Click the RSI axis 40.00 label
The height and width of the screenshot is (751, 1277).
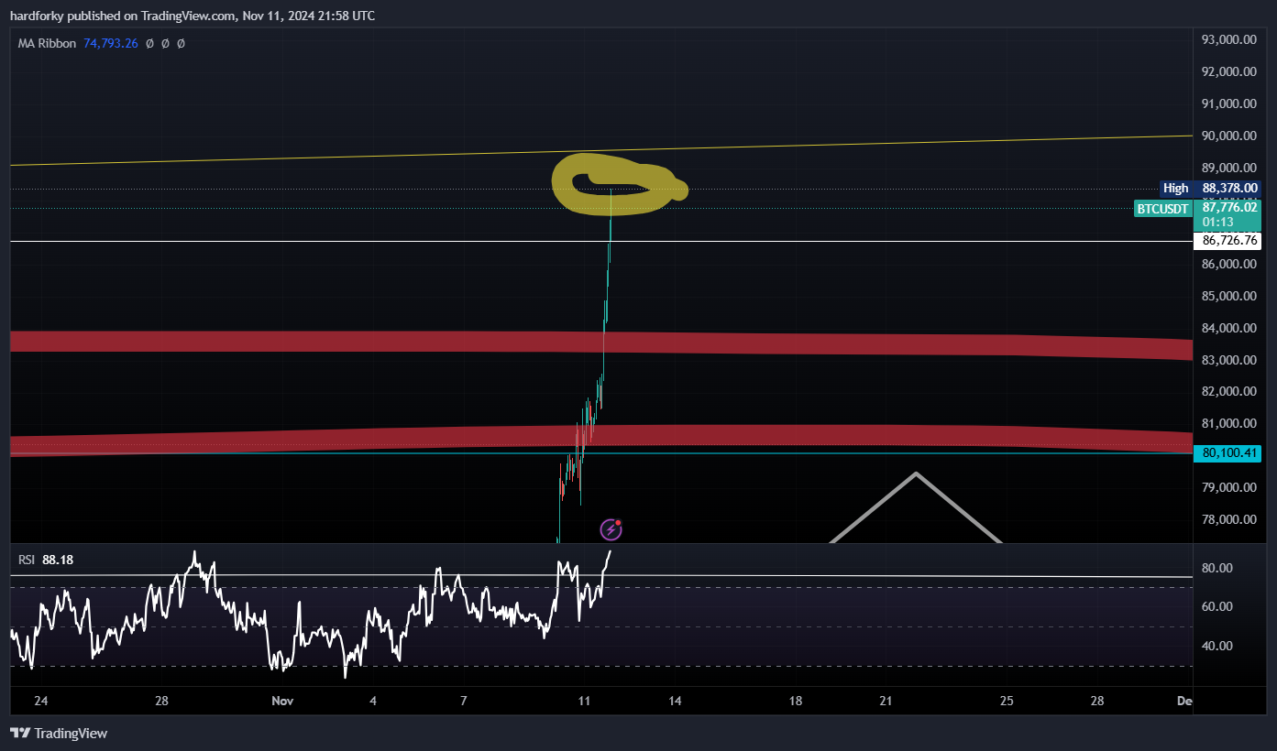pyautogui.click(x=1216, y=646)
